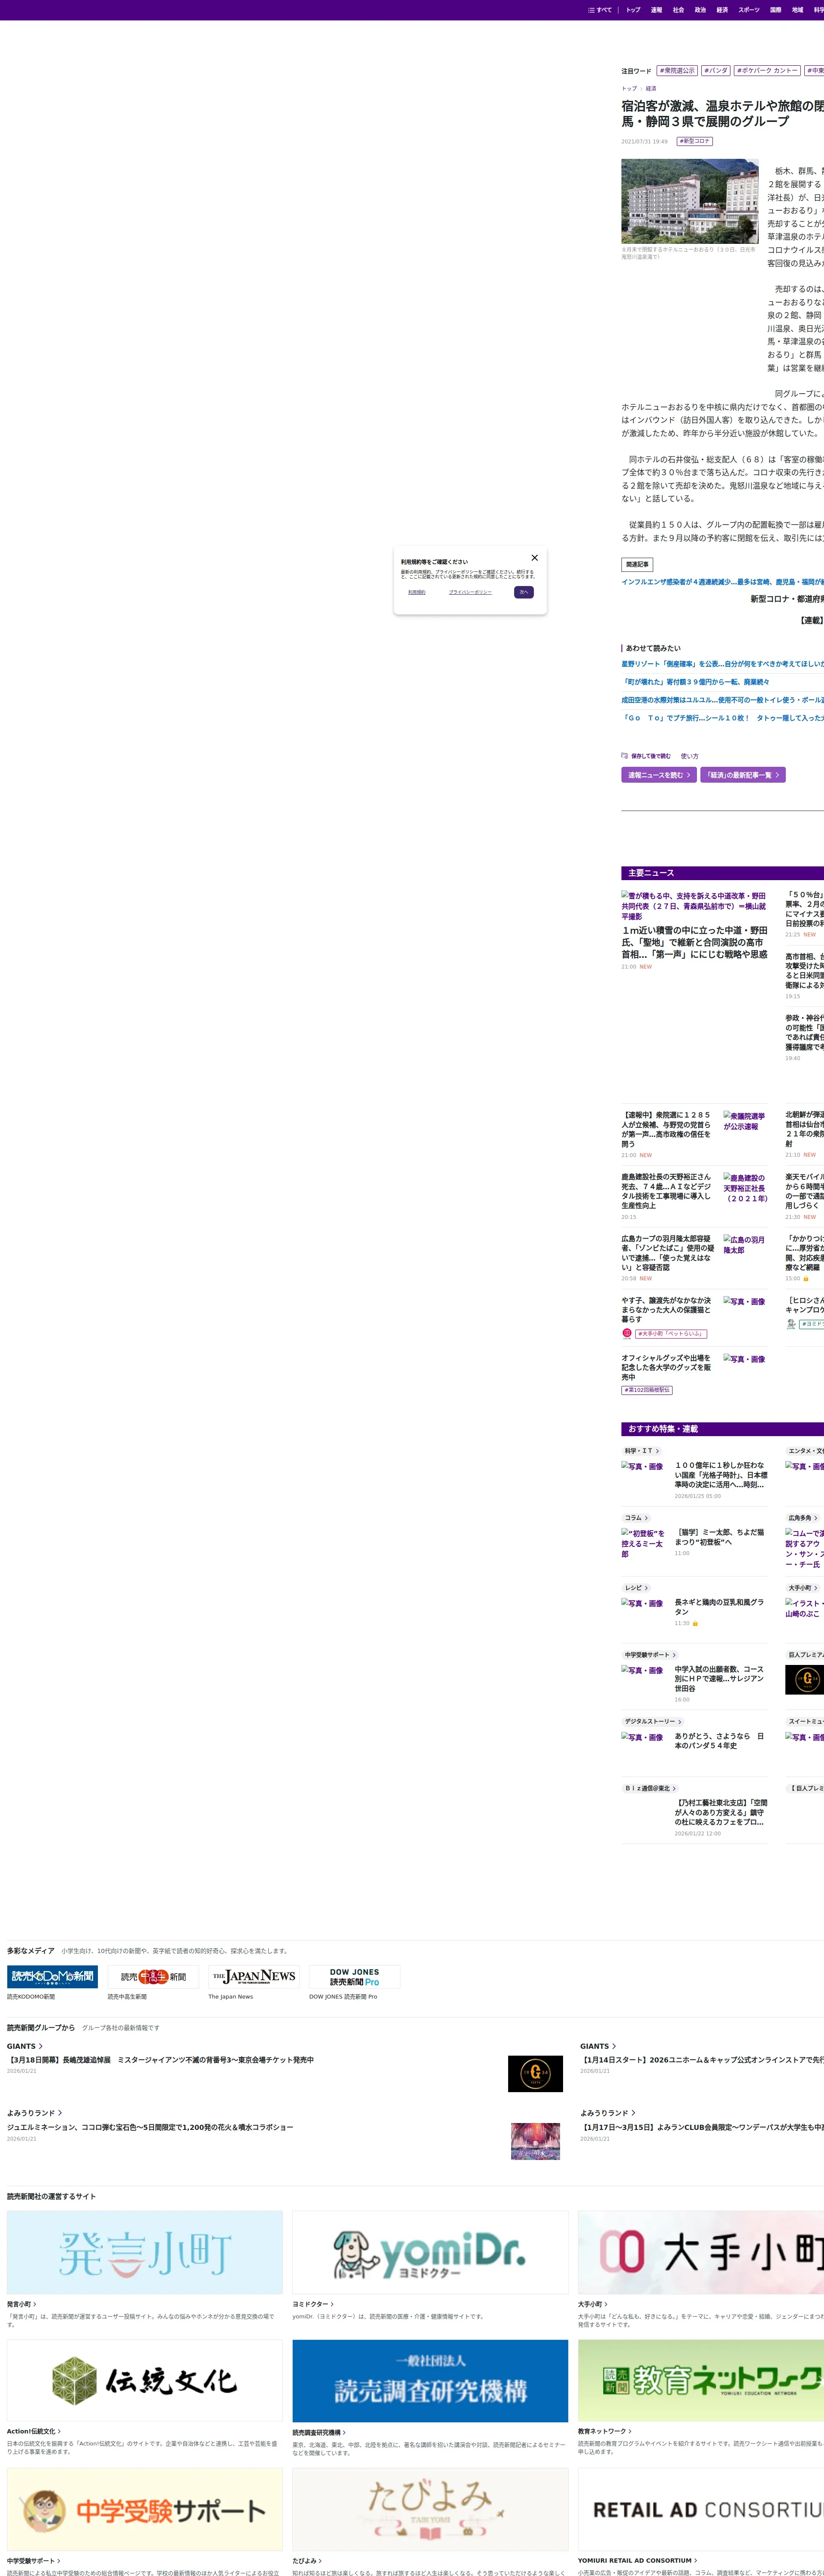Open the 大手小町 site banner
824x2576 pixels.
701,2252
